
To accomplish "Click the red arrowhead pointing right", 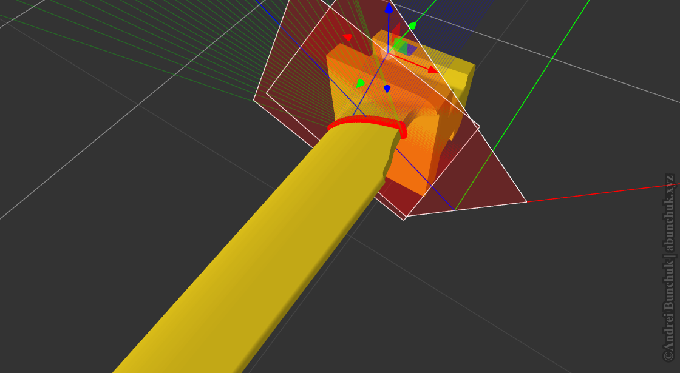I will coord(432,70).
